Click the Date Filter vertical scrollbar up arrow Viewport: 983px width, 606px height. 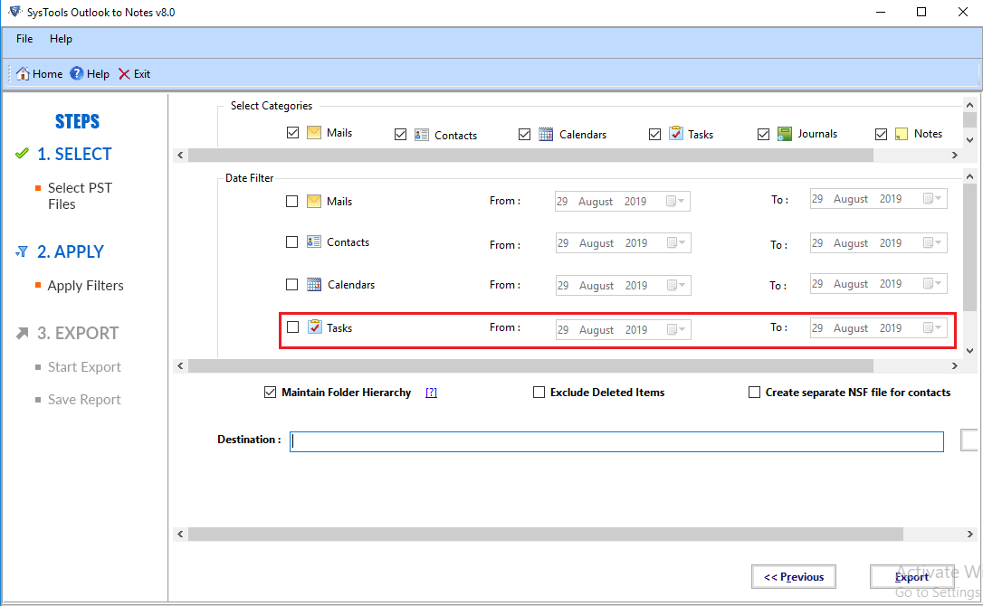tap(969, 176)
